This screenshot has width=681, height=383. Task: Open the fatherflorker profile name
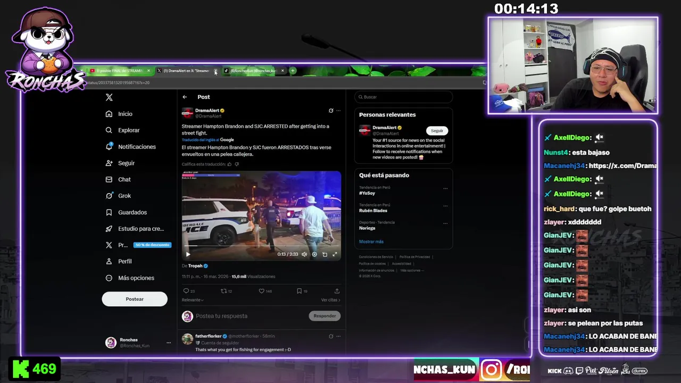[208, 336]
